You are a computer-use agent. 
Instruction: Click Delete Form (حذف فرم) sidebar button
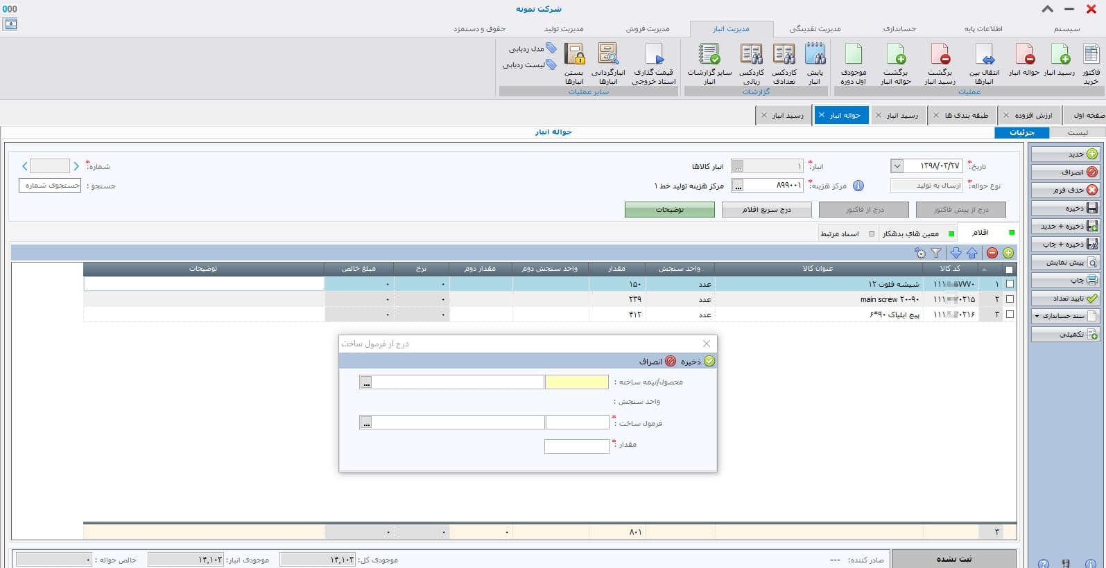pyautogui.click(x=1065, y=190)
